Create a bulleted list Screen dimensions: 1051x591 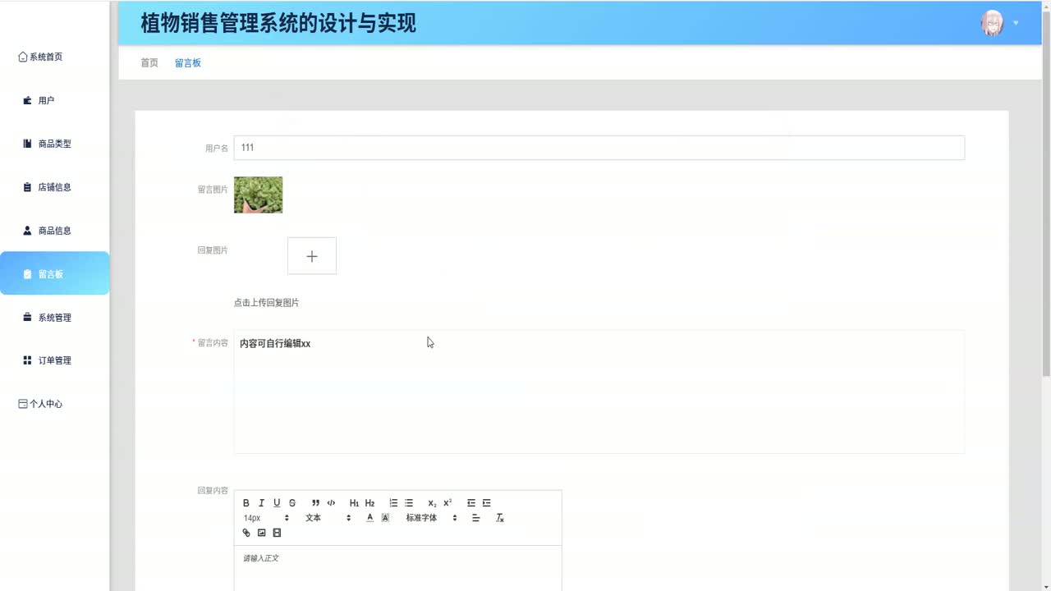(409, 503)
